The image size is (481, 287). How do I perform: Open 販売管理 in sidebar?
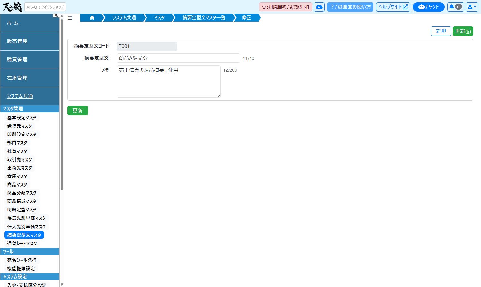click(x=30, y=41)
